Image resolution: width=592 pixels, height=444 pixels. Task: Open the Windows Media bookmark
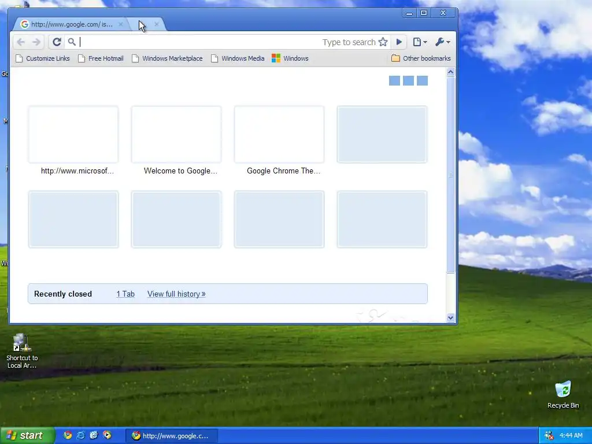[238, 58]
